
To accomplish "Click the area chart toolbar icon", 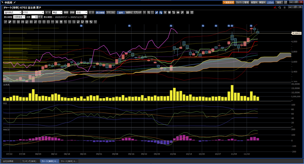I will click(178, 12).
